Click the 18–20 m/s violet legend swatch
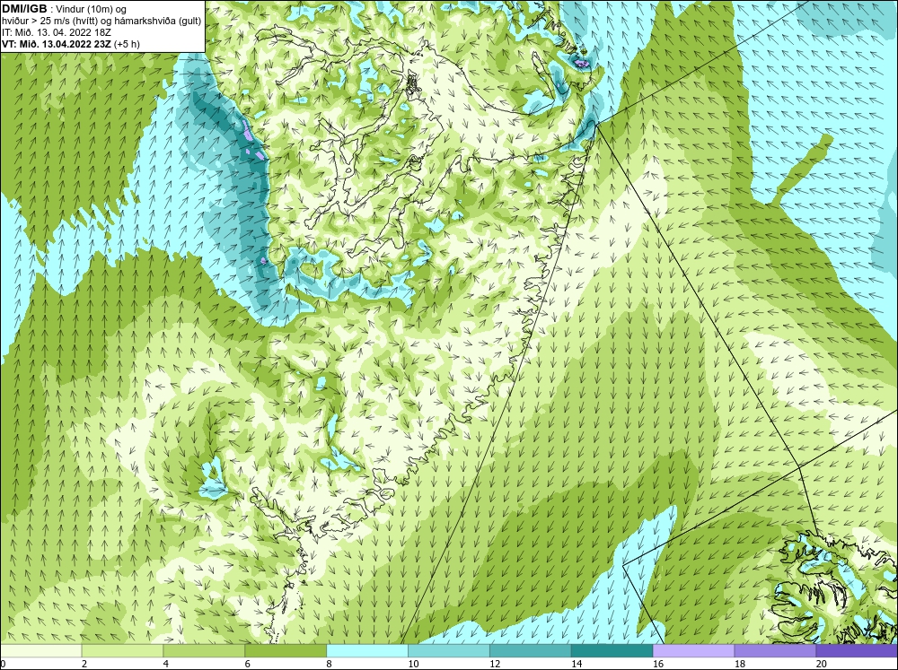Screen dimensions: 898x670 [775, 651]
